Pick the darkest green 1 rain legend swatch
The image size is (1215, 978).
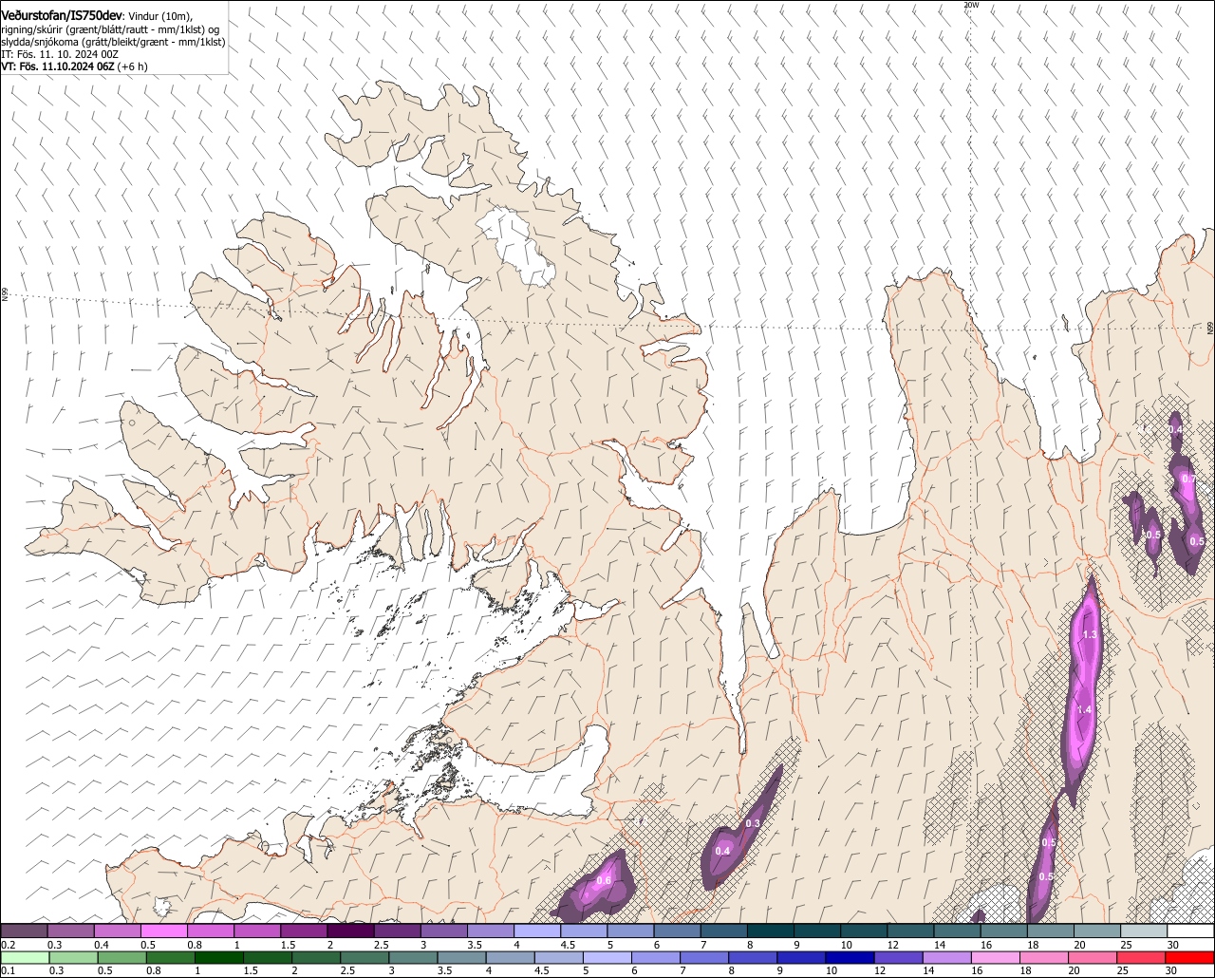[218, 957]
